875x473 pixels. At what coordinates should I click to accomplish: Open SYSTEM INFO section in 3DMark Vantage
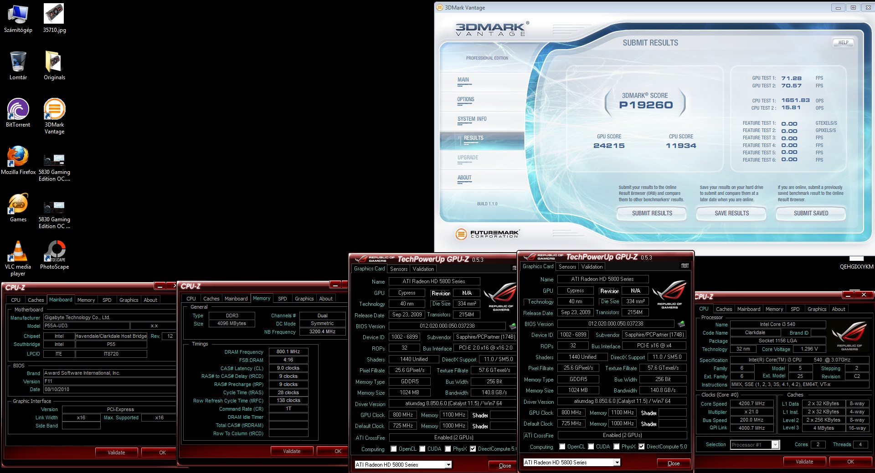pyautogui.click(x=472, y=119)
